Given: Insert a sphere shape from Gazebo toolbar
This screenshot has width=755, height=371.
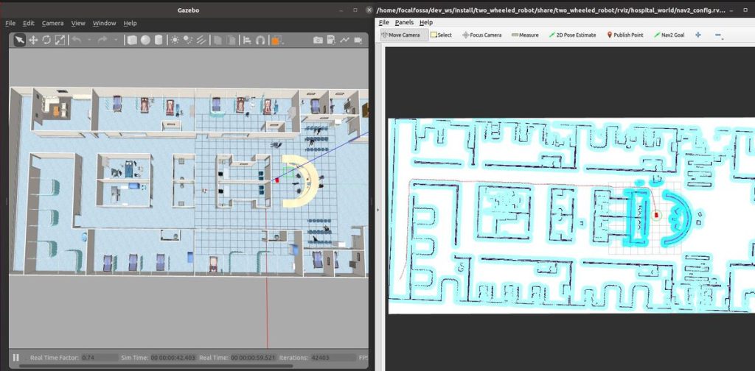Looking at the screenshot, I should 145,40.
